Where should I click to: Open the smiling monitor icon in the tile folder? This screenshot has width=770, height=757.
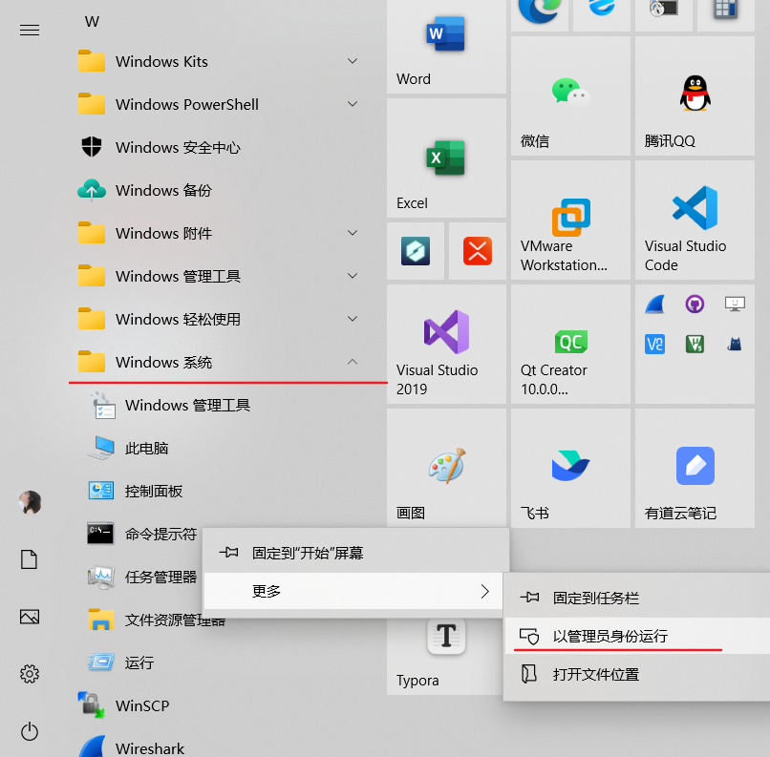pyautogui.click(x=735, y=305)
